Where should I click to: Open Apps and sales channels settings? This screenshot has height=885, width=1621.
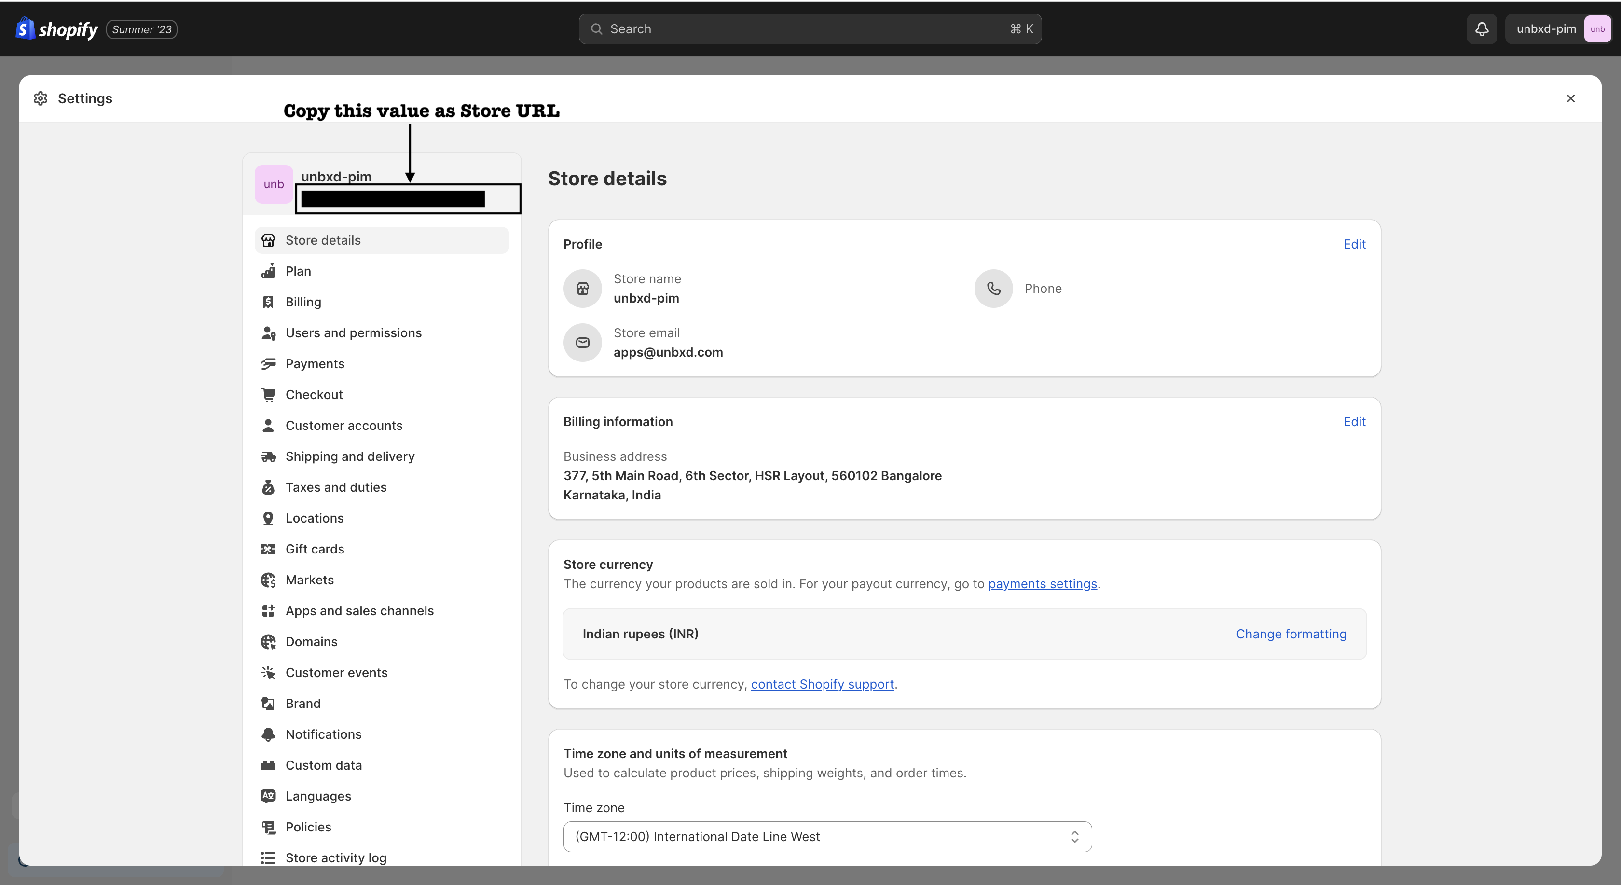[x=382, y=610]
